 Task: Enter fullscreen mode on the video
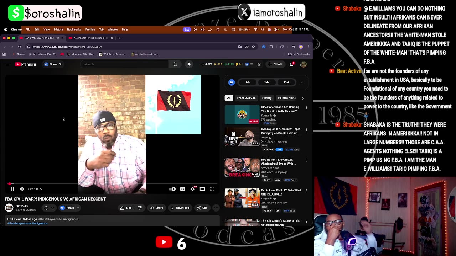212,189
